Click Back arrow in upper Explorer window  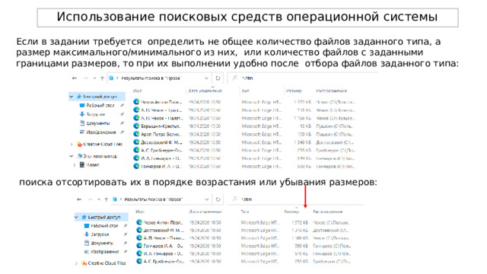tap(75, 78)
